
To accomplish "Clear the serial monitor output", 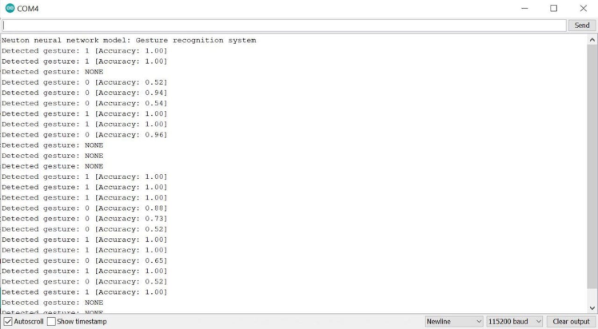I will point(571,321).
